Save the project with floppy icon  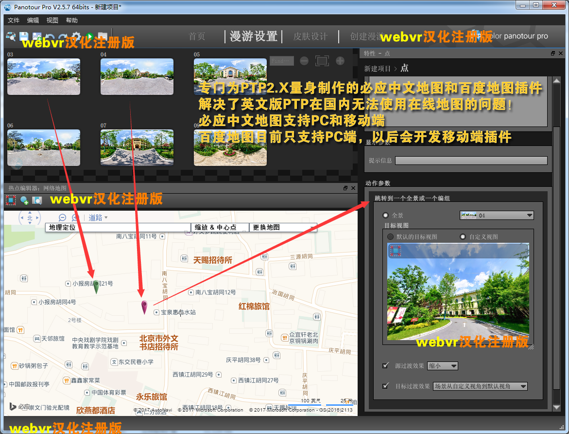pos(24,36)
